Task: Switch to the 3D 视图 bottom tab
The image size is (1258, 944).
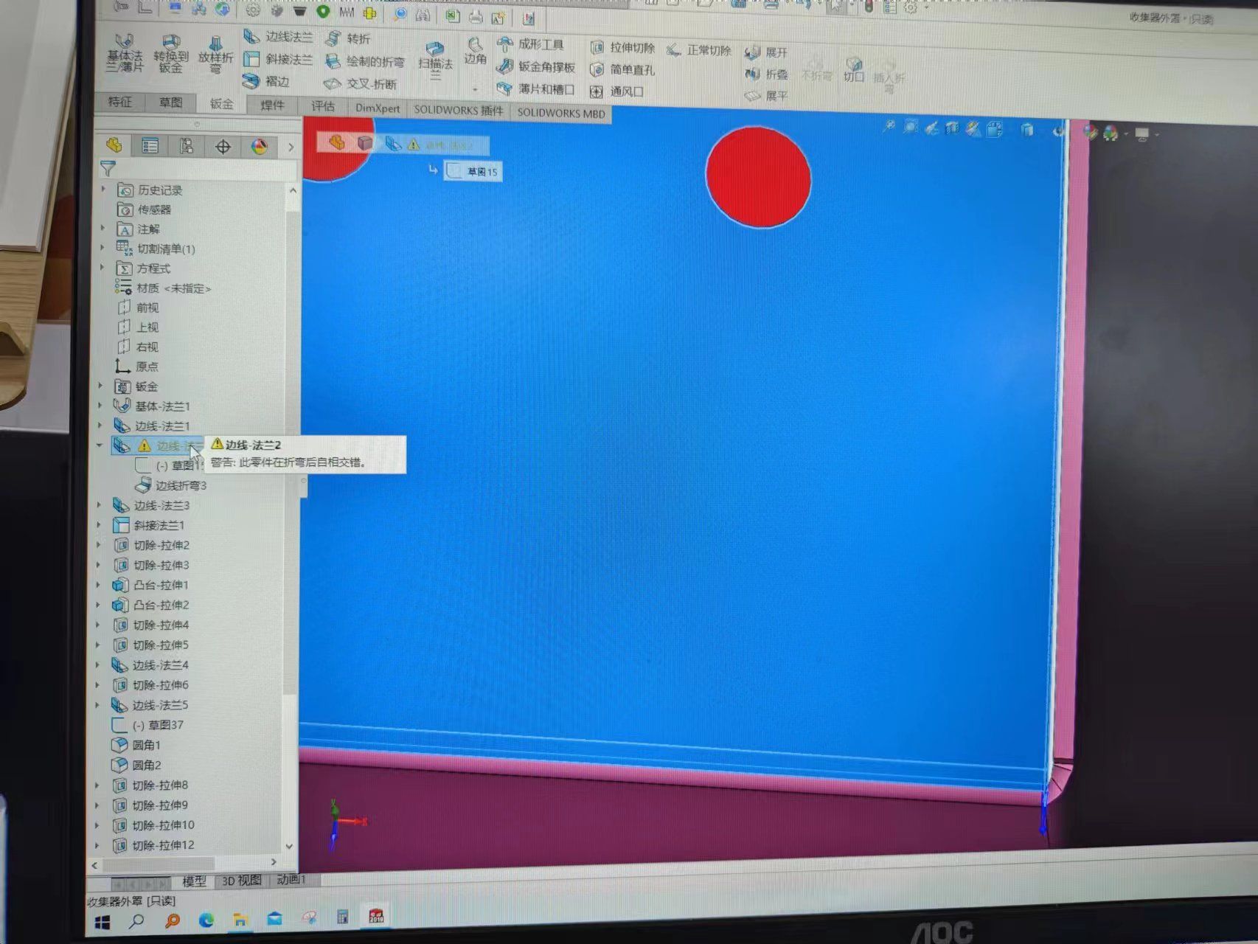Action: pos(242,881)
